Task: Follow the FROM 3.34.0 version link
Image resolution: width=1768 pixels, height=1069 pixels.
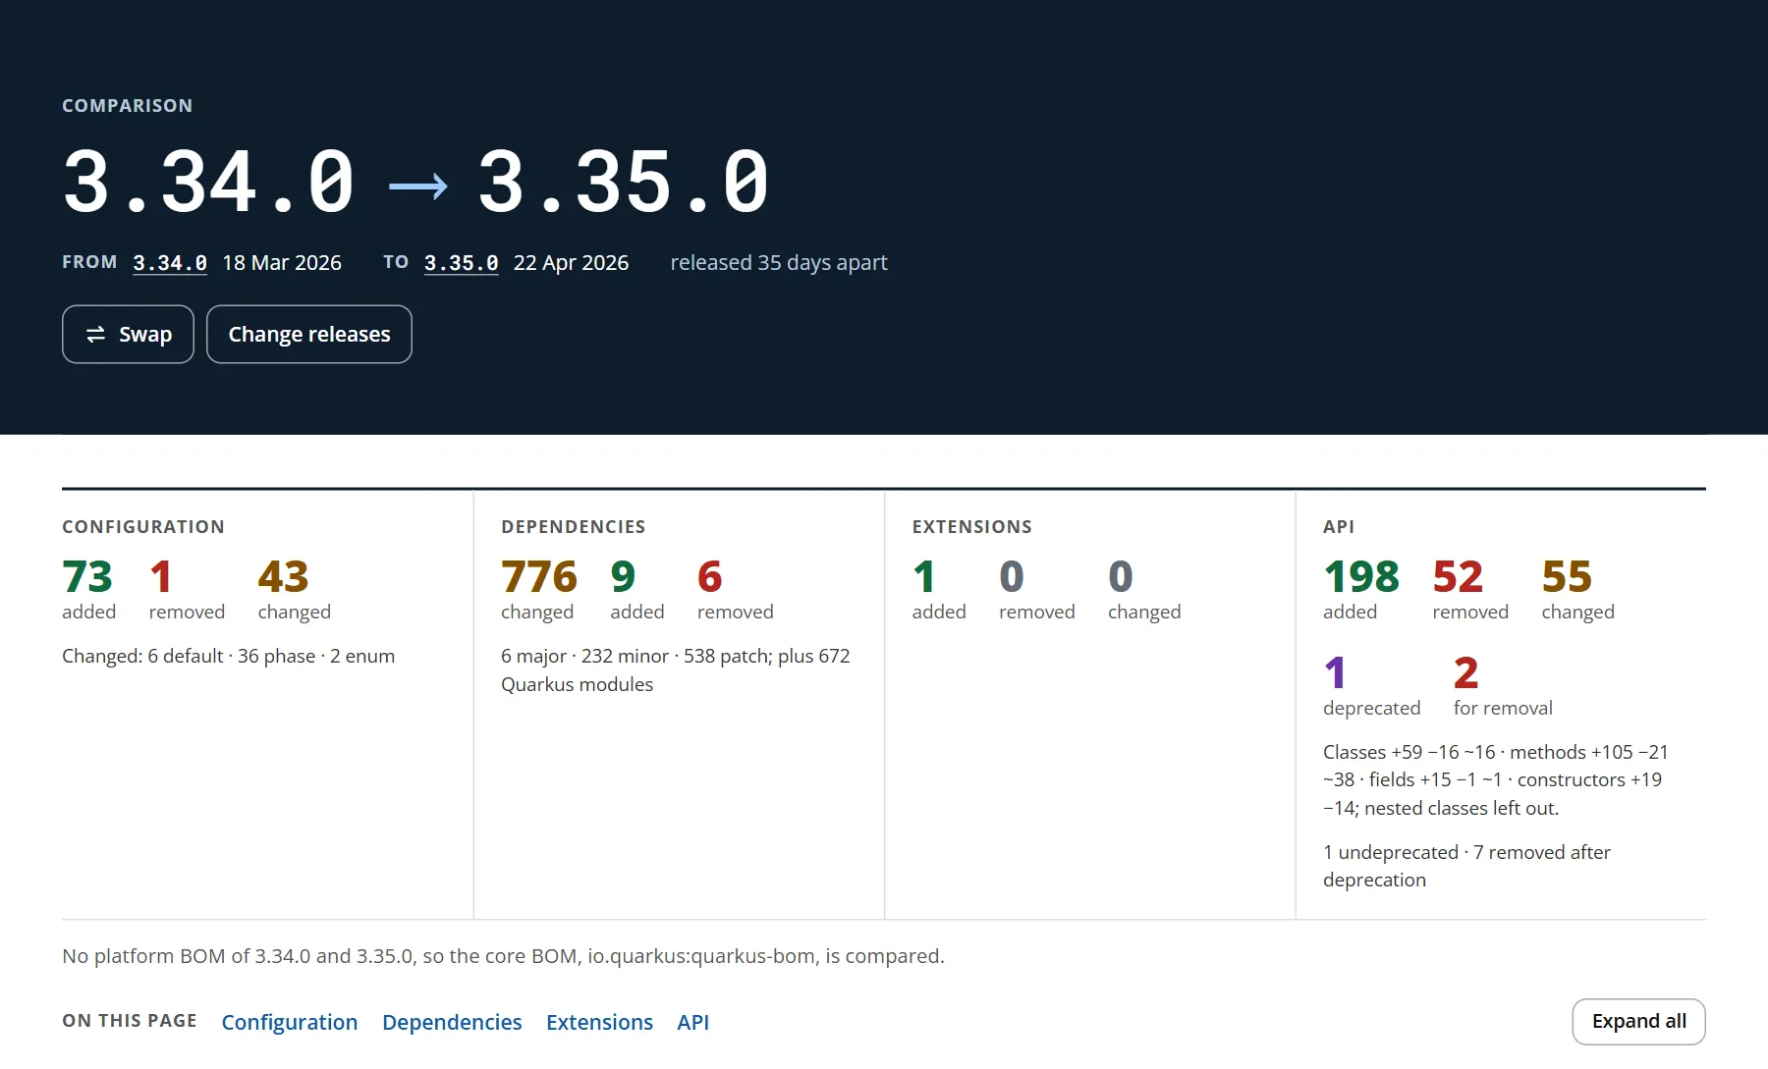Action: coord(170,263)
